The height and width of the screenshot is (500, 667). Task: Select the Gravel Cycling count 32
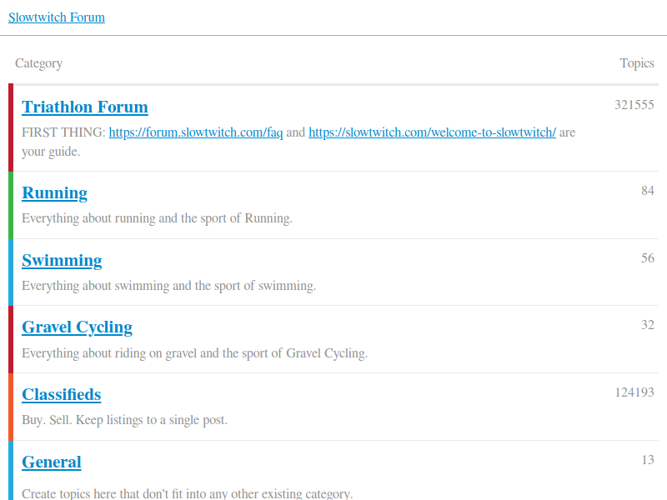648,325
